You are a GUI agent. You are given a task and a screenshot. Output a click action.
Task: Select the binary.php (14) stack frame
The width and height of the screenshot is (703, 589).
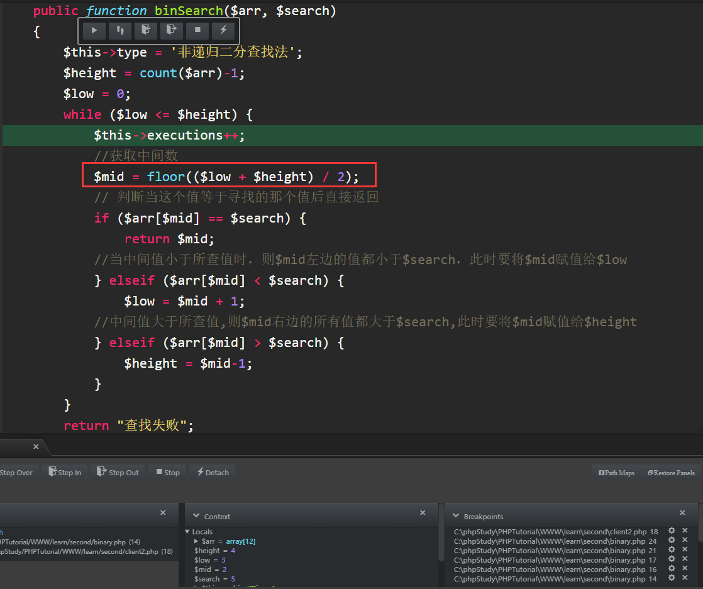(x=70, y=542)
